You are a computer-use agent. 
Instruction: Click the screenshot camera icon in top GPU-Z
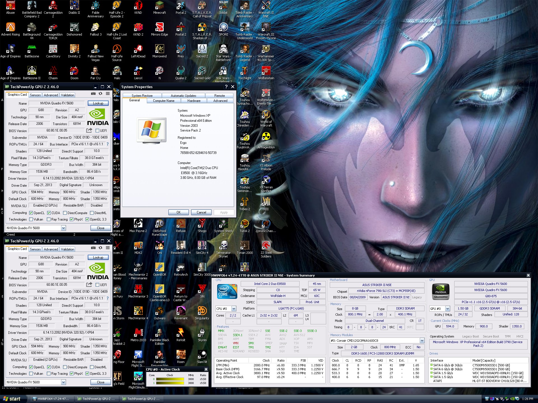pyautogui.click(x=93, y=94)
